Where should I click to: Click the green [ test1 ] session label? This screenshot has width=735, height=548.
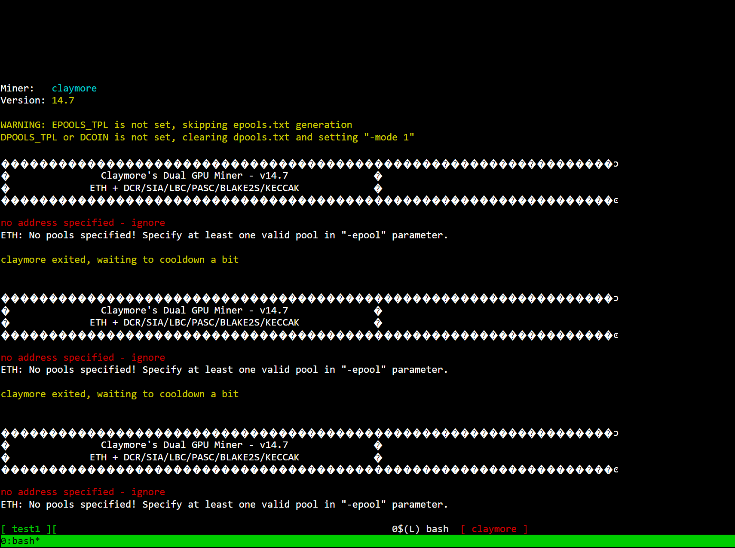26,529
